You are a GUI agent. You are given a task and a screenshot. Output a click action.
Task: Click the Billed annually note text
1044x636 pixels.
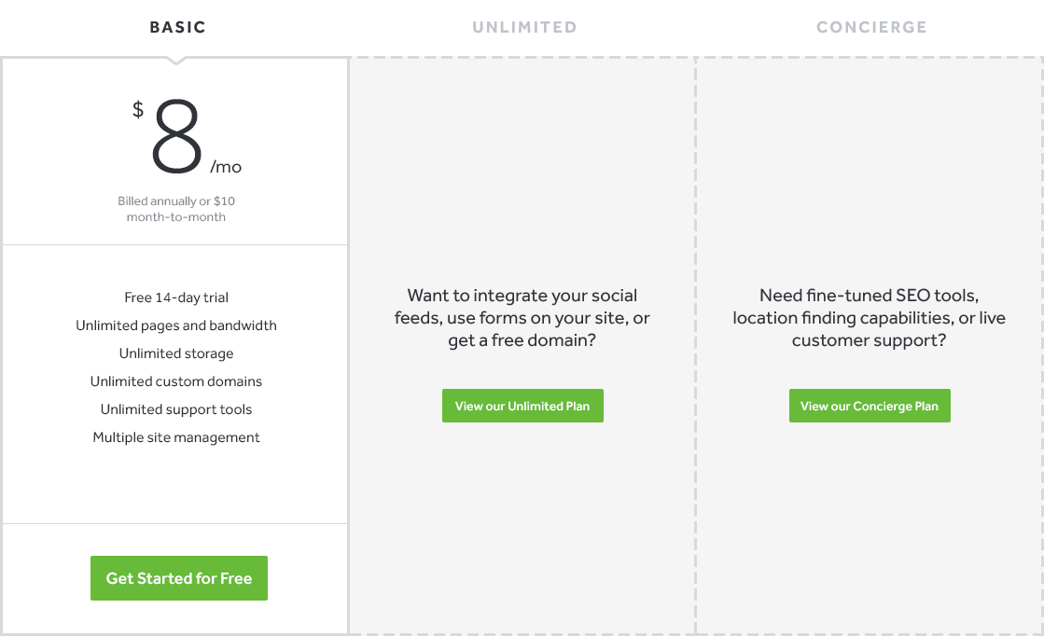pyautogui.click(x=176, y=209)
